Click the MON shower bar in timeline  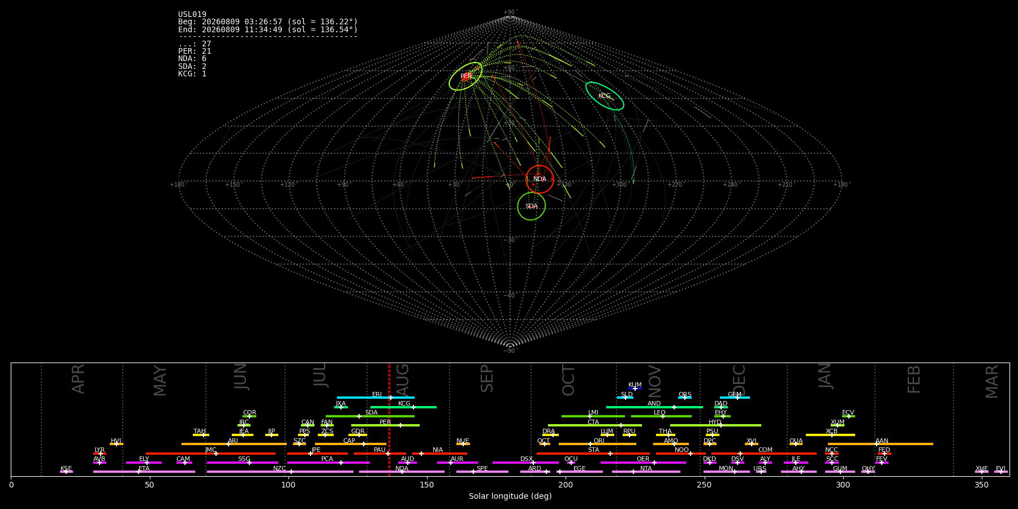click(x=726, y=472)
